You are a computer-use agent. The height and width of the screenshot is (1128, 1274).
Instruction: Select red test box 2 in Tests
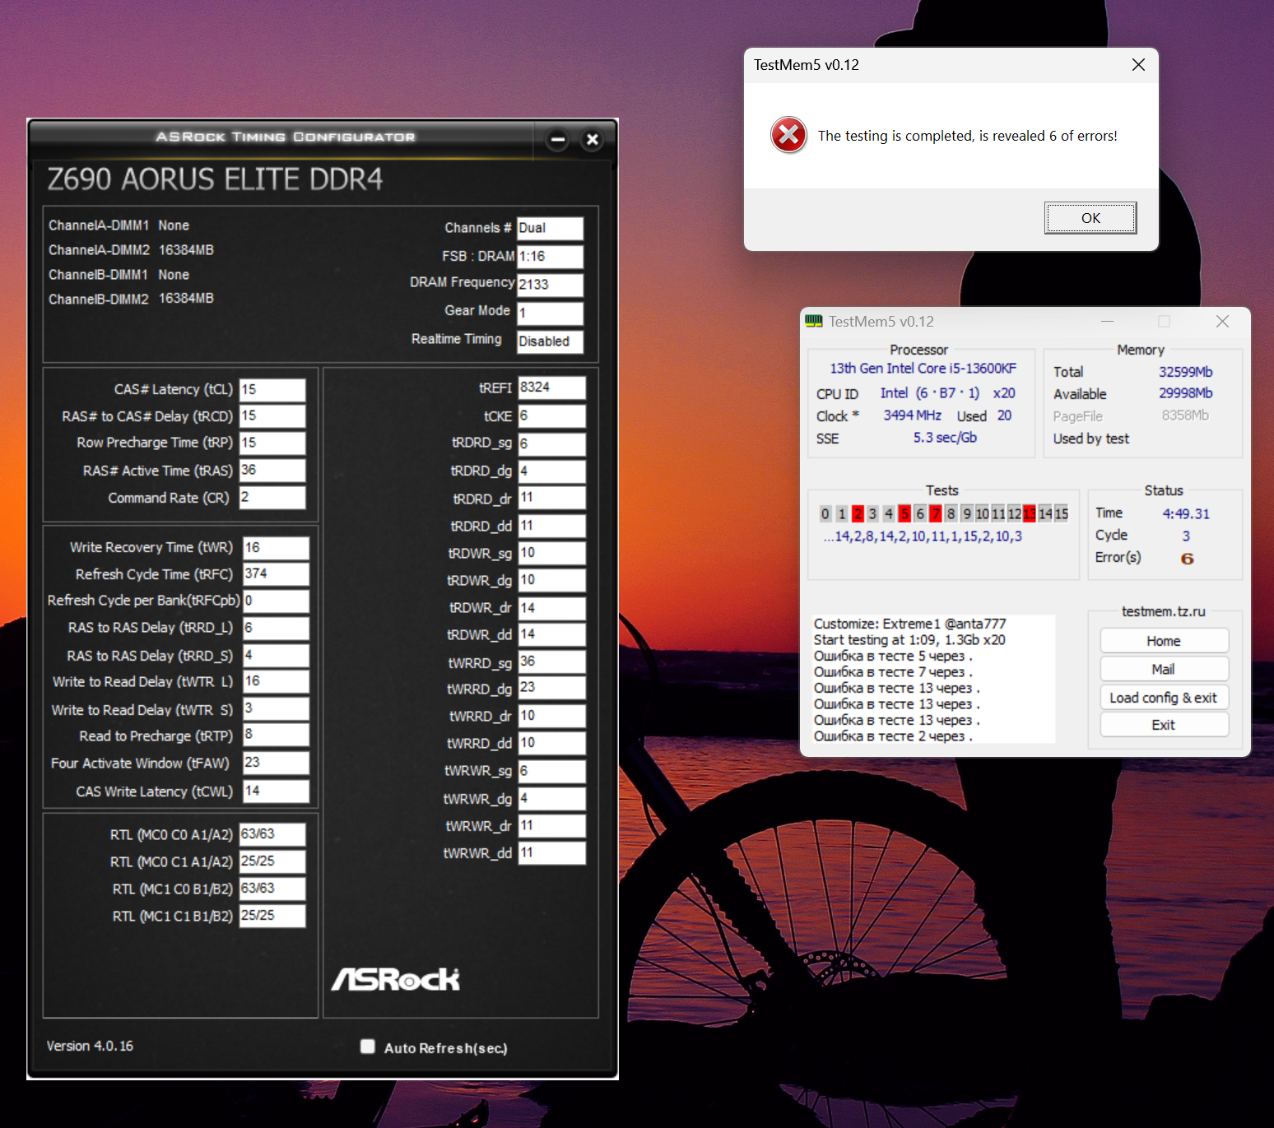[x=858, y=514]
